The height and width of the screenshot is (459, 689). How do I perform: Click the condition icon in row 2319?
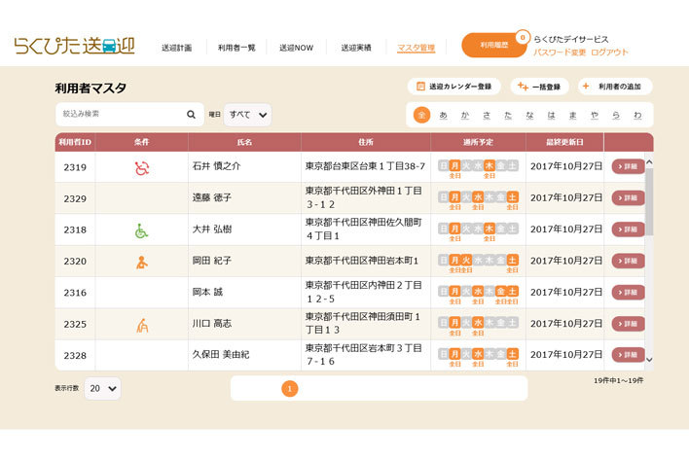tap(141, 168)
